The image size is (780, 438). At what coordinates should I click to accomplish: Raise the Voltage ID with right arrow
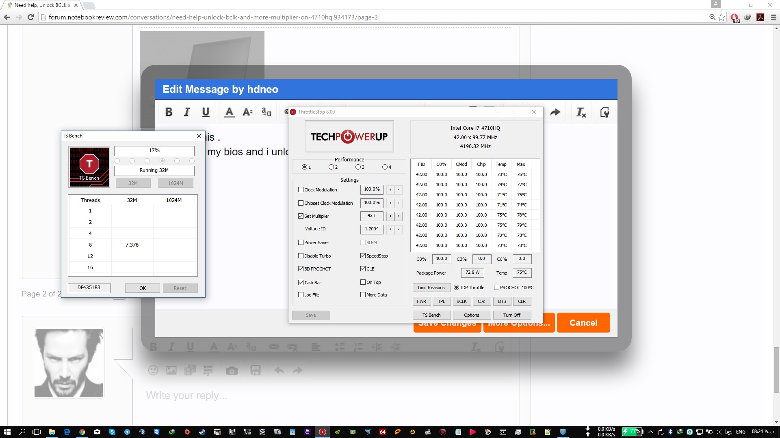398,229
